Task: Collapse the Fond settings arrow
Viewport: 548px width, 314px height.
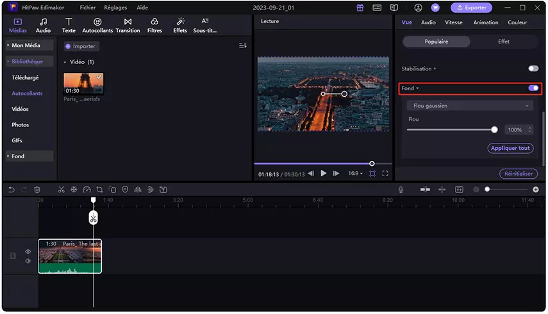Action: [x=417, y=88]
